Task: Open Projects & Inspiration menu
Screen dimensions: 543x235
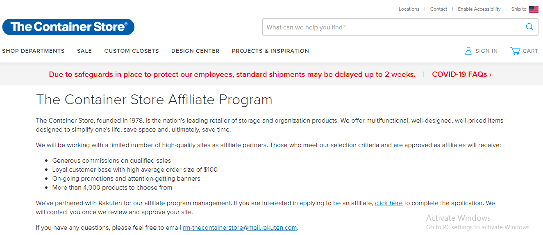Action: tap(270, 51)
